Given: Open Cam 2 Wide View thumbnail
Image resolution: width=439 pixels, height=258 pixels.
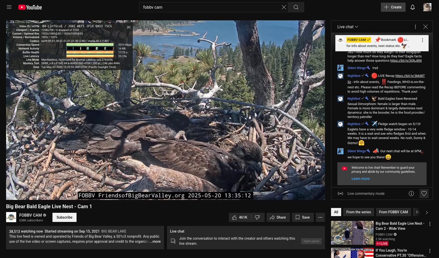Looking at the screenshot, I should [x=352, y=233].
